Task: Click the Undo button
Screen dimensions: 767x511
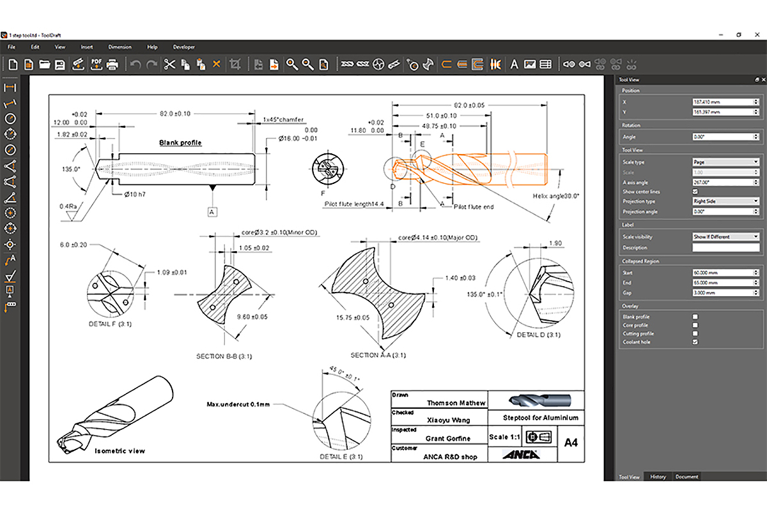Action: 136,64
